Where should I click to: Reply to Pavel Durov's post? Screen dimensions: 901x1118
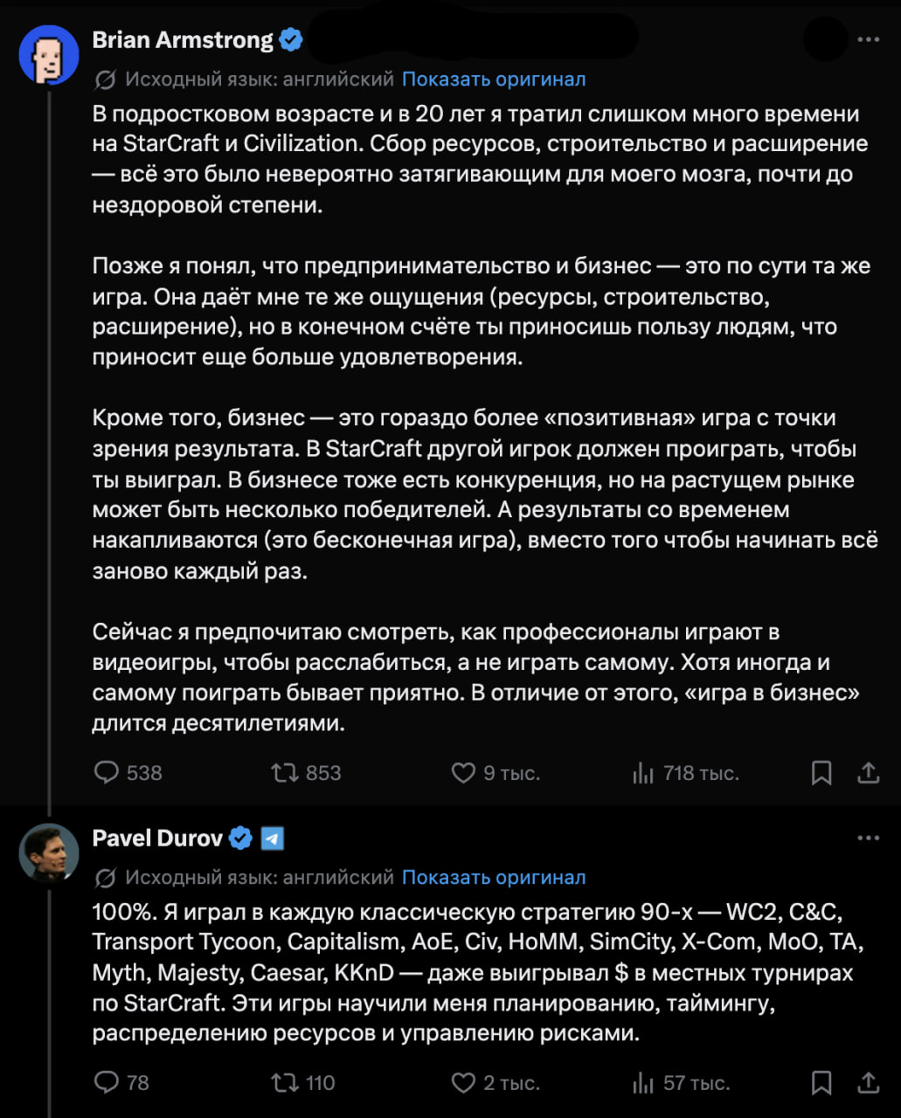pyautogui.click(x=107, y=1083)
